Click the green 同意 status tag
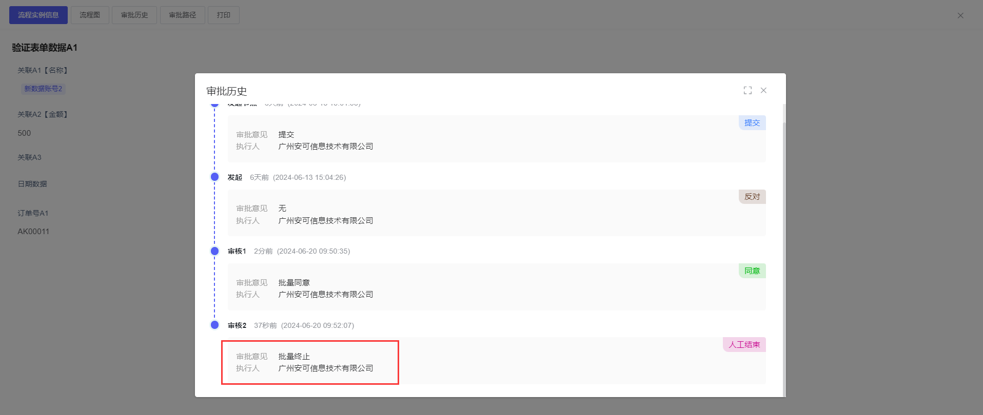The height and width of the screenshot is (415, 983). 752,271
